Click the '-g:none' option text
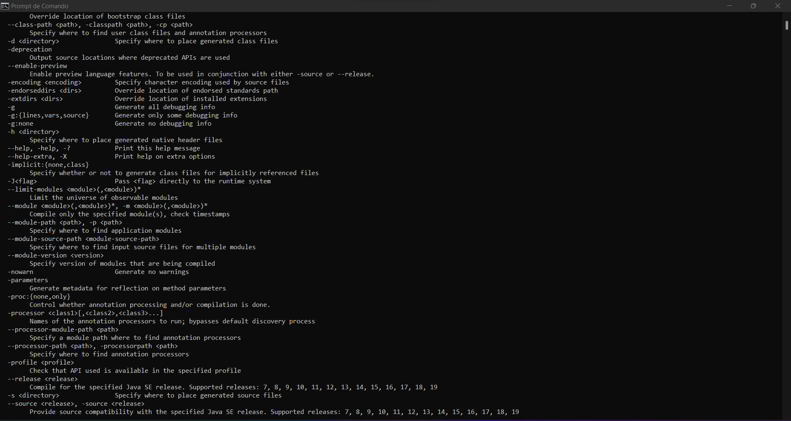Viewport: 791px width, 421px height. coord(21,124)
